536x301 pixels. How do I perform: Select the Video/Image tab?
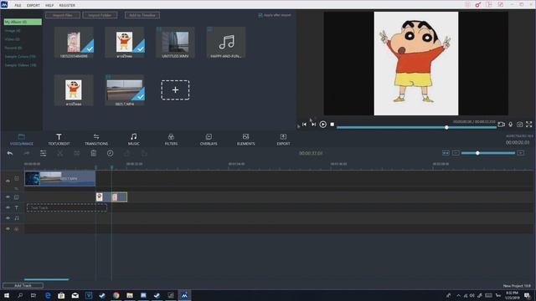pyautogui.click(x=22, y=140)
